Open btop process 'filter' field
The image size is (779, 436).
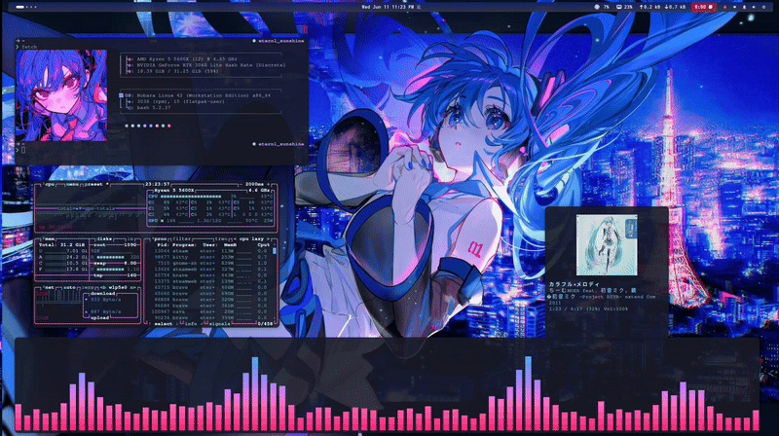(181, 238)
